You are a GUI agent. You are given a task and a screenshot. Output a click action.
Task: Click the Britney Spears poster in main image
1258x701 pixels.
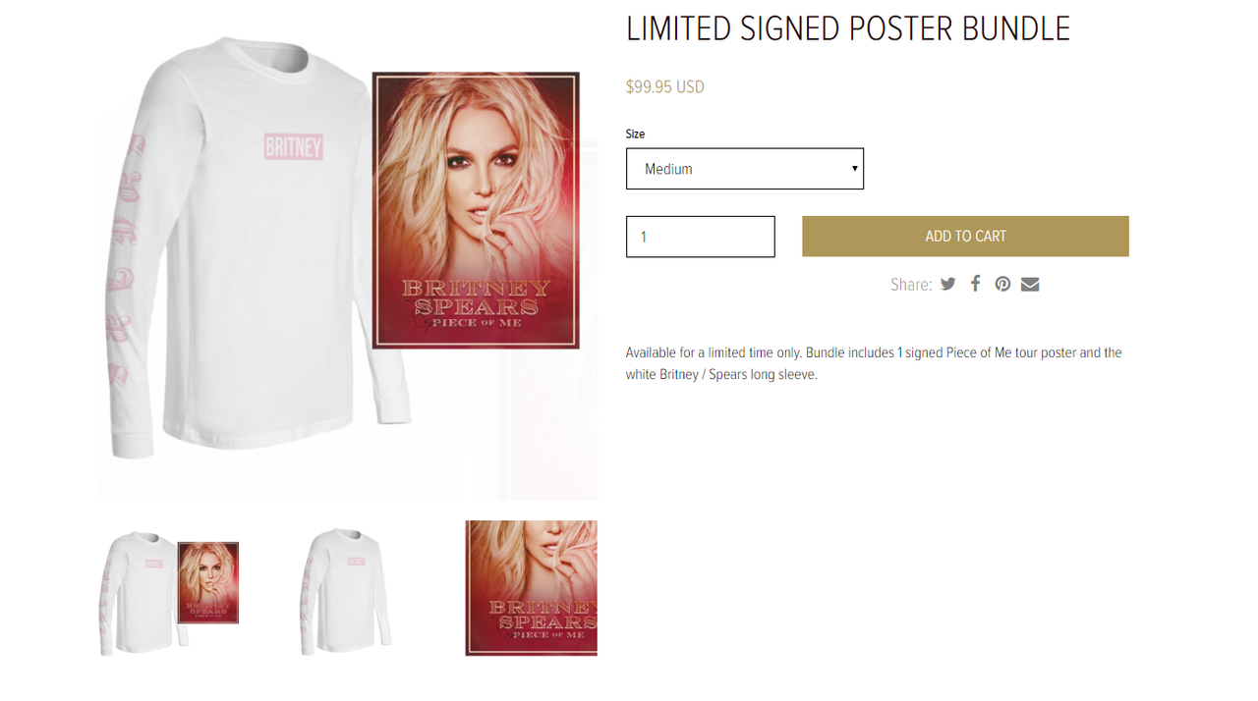pos(476,210)
